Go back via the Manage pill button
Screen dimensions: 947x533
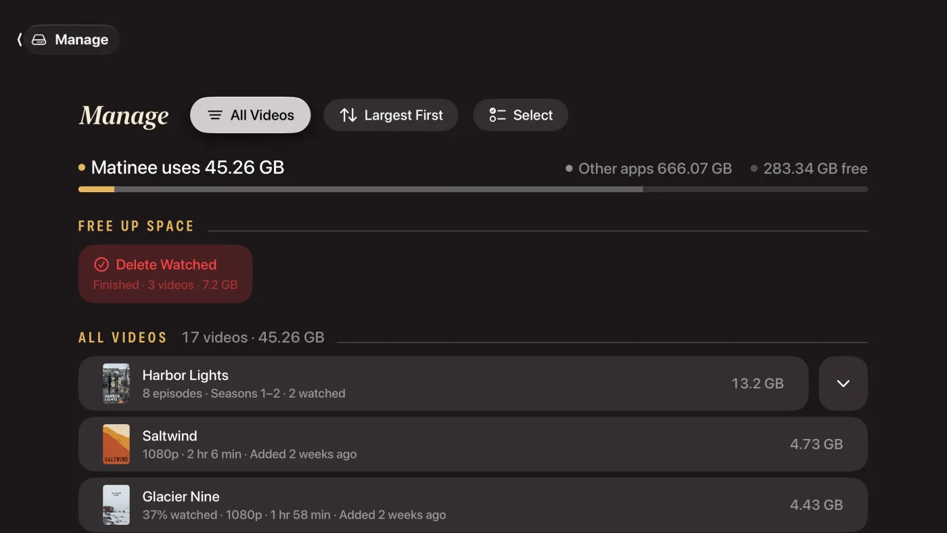72,40
